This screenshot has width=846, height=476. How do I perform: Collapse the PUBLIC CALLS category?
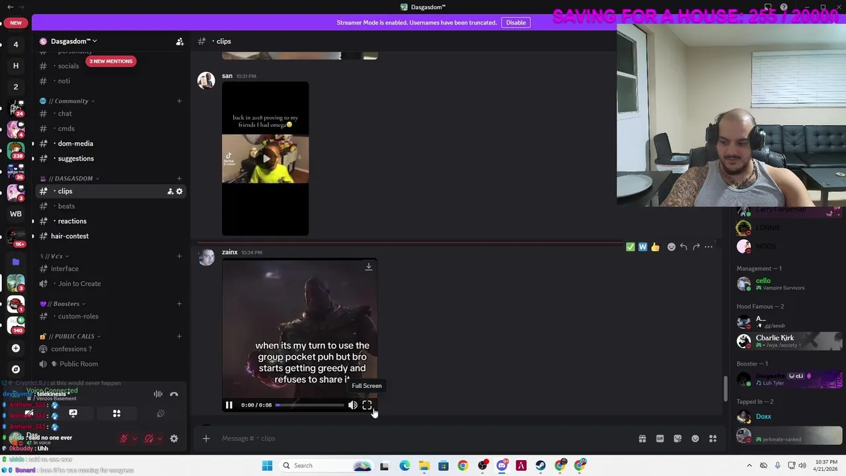(71, 337)
